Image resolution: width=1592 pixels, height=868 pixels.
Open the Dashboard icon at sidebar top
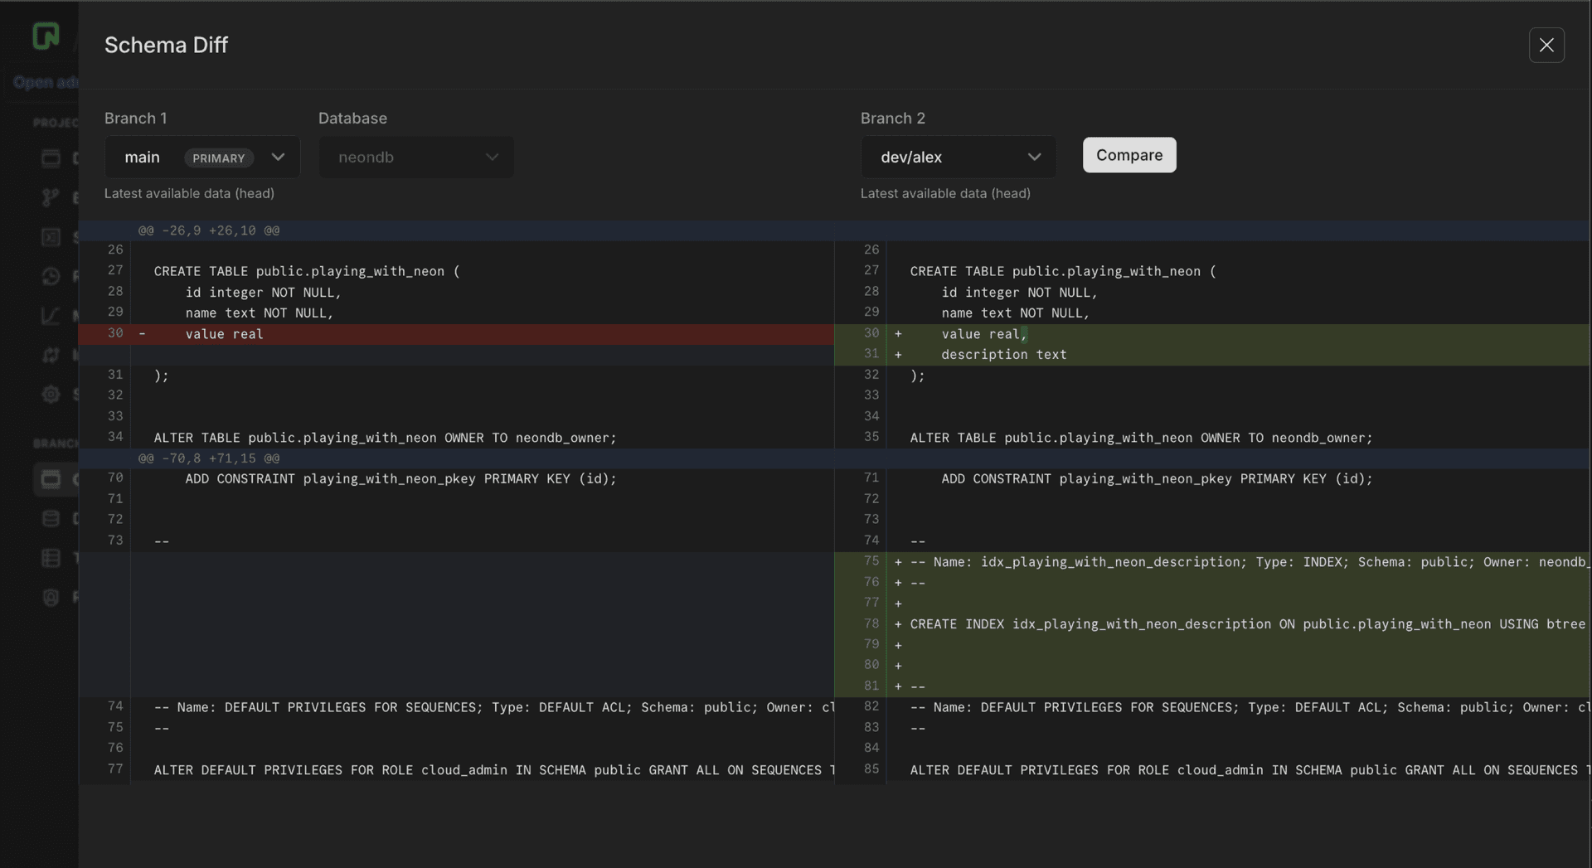51,158
